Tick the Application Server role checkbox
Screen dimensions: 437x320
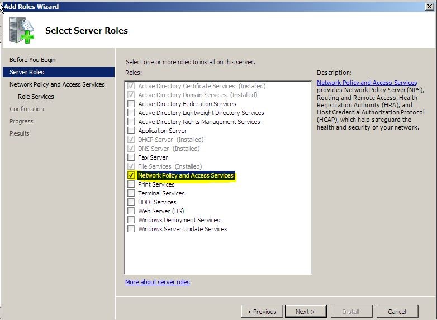coord(131,131)
